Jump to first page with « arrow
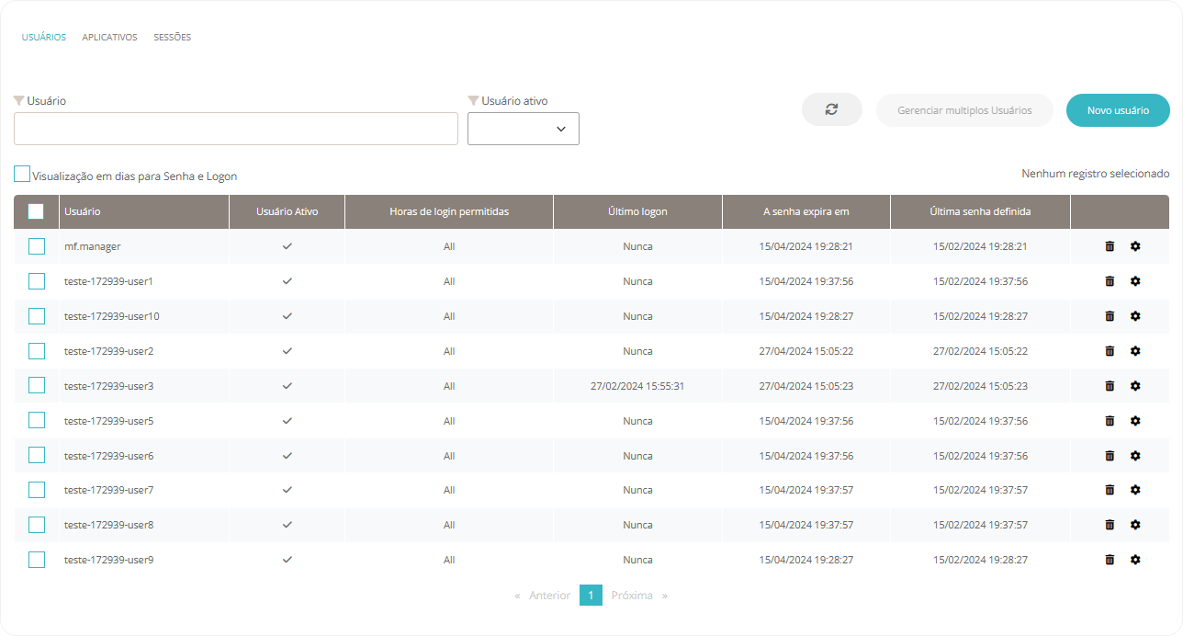The width and height of the screenshot is (1183, 636). click(518, 596)
